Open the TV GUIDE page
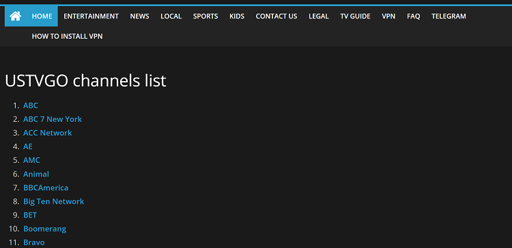512x248 pixels. tap(355, 16)
